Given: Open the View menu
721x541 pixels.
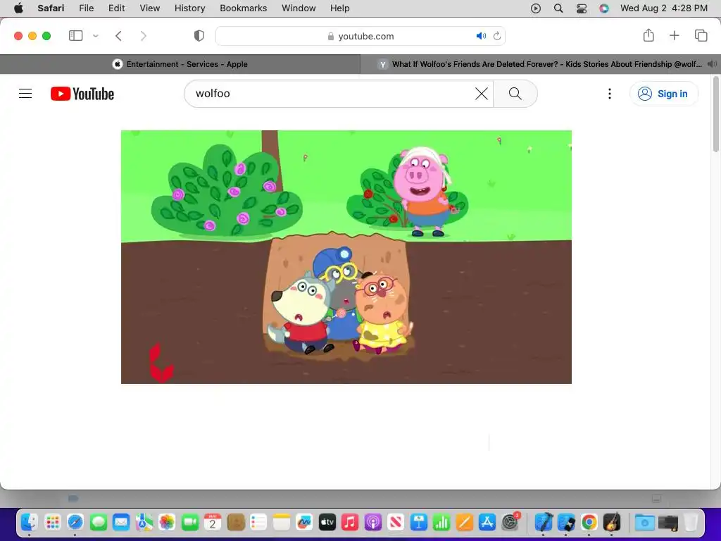Looking at the screenshot, I should point(149,8).
